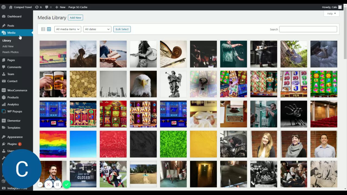Click the recorder red cancel button
The height and width of the screenshot is (195, 347).
point(49,185)
